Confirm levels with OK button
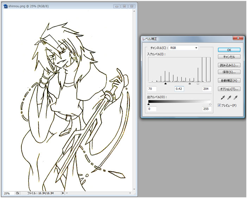The image size is (247, 198). 229,50
